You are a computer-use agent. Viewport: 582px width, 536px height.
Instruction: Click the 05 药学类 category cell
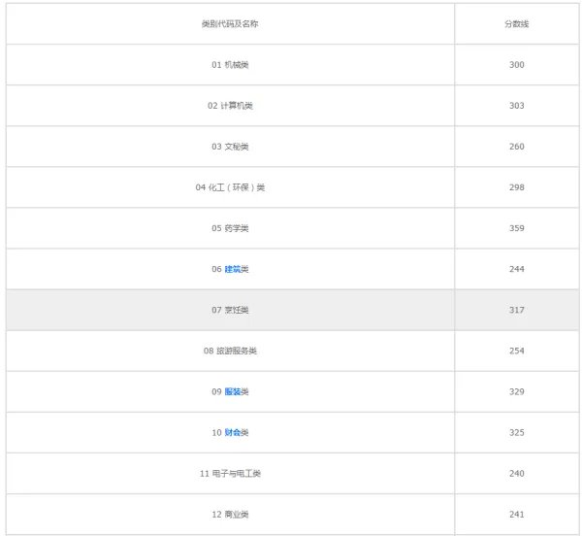click(230, 228)
